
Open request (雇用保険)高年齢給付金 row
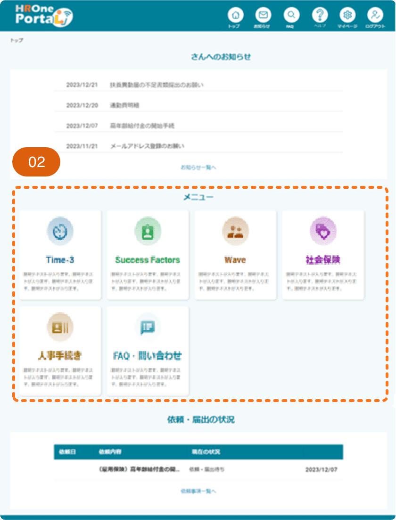[139, 469]
